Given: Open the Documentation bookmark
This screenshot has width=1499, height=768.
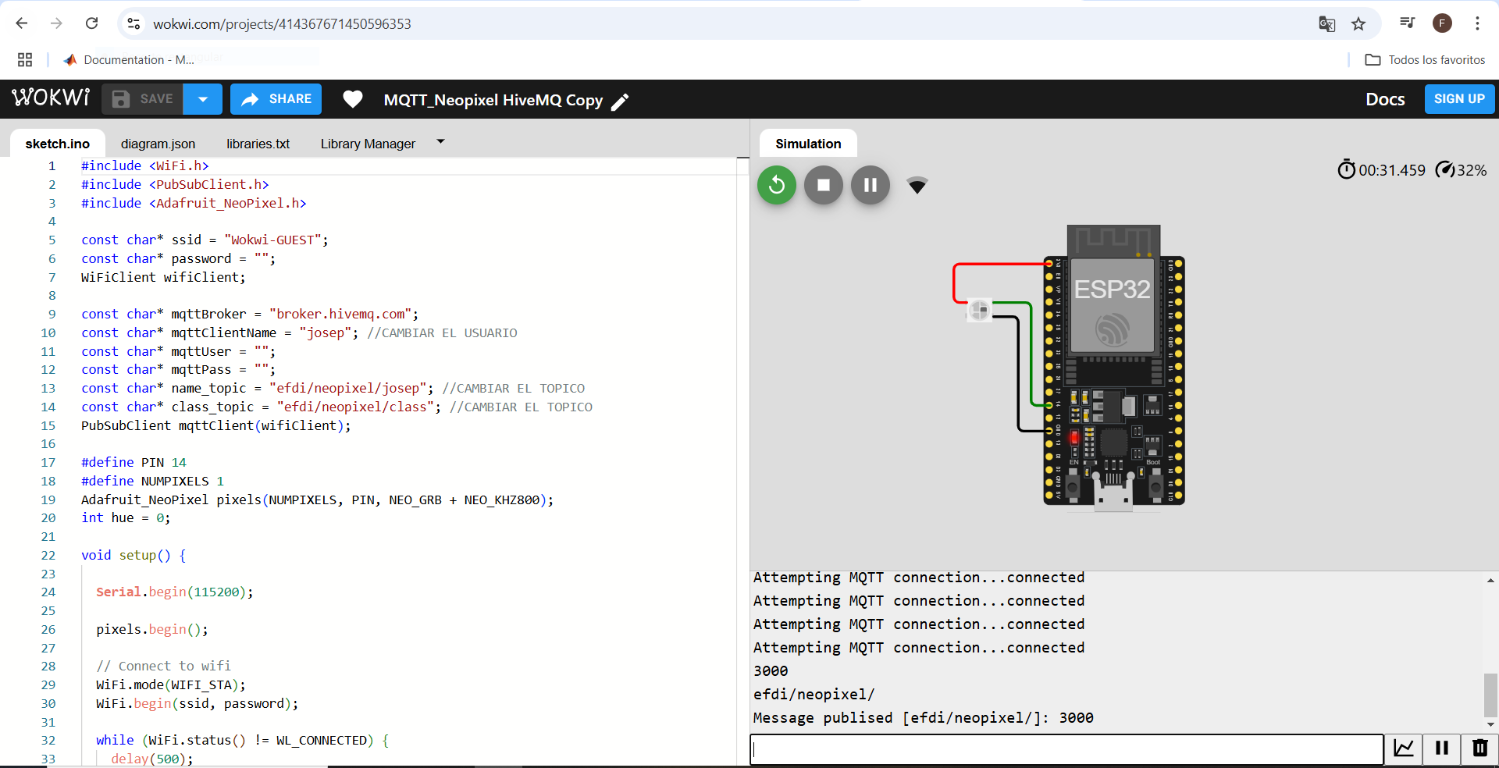Looking at the screenshot, I should 129,59.
